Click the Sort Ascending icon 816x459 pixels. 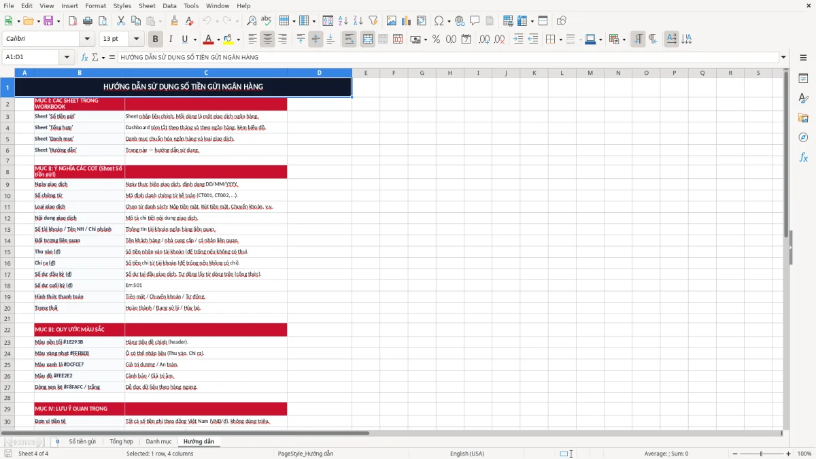point(343,21)
